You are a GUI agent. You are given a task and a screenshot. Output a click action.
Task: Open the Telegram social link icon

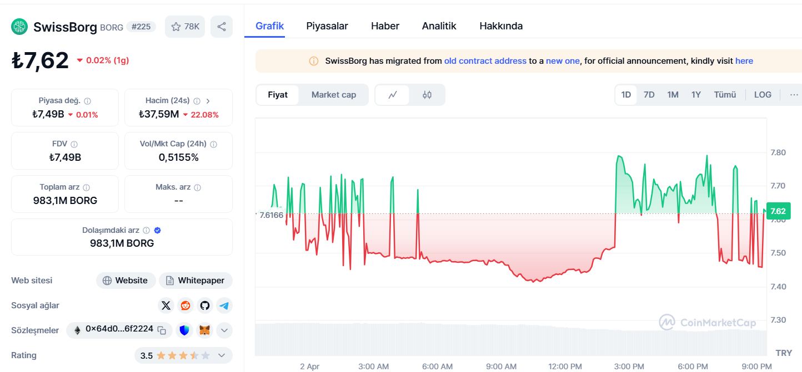(224, 305)
